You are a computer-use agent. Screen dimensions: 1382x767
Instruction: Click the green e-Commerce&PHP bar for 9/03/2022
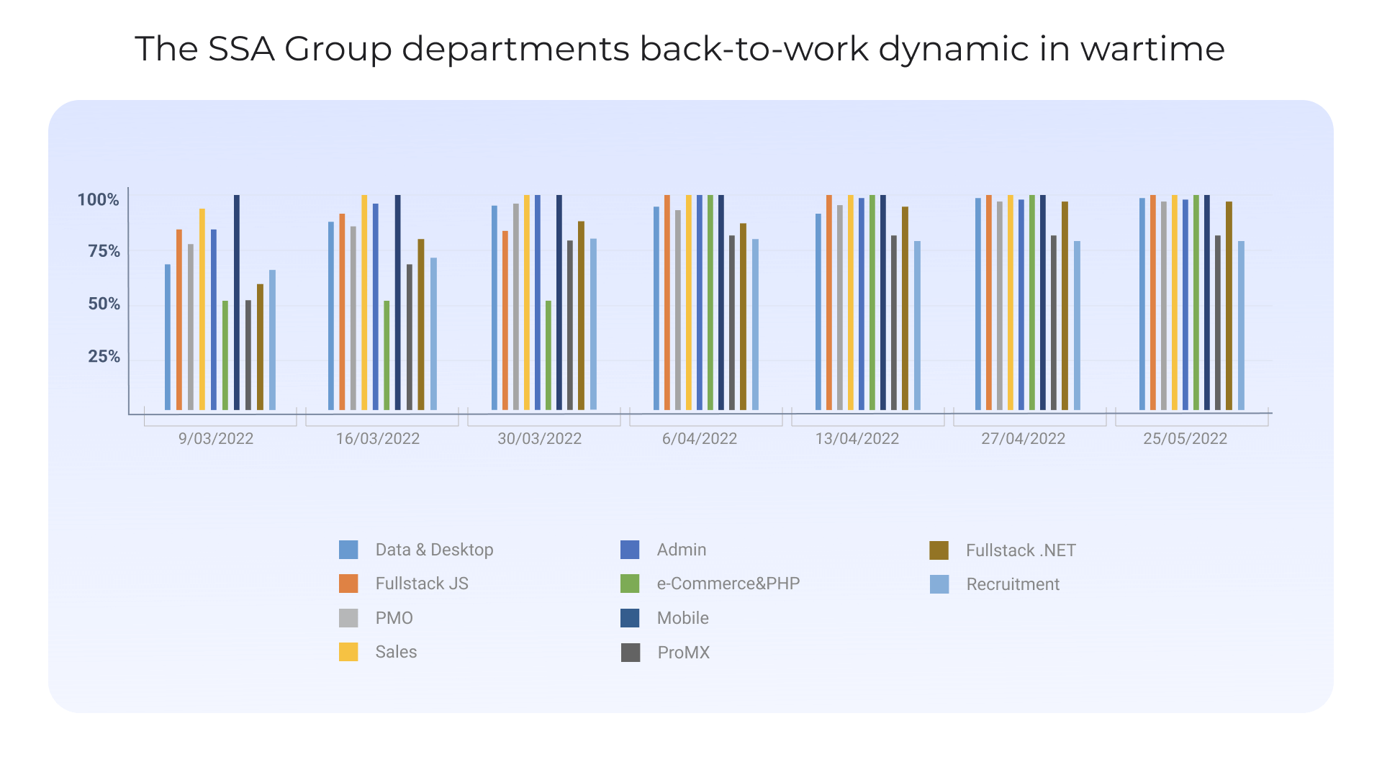[x=225, y=355]
